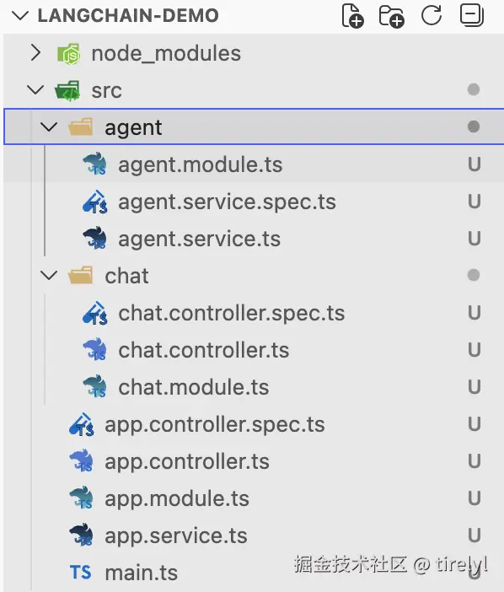Open app.module.ts file
The width and height of the screenshot is (504, 592).
click(x=254, y=498)
